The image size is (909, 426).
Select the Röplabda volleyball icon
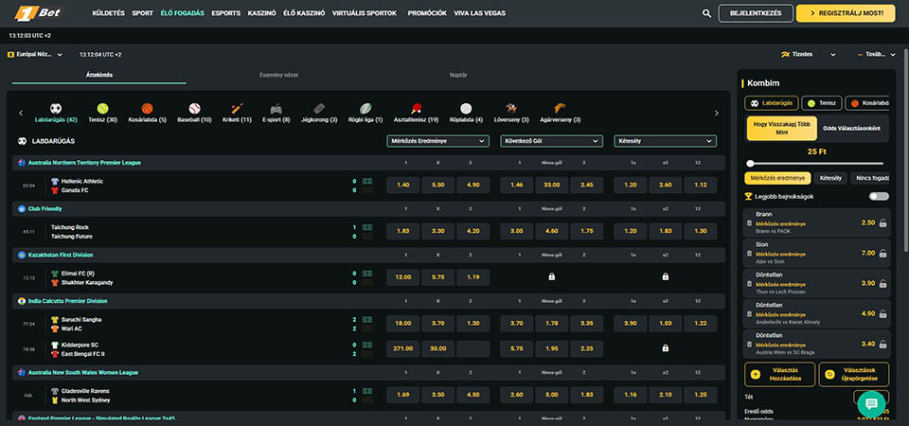tap(466, 108)
